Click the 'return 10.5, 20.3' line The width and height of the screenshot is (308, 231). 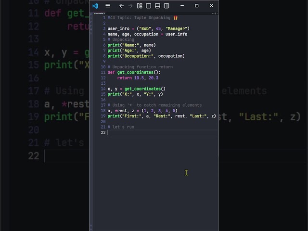point(138,78)
